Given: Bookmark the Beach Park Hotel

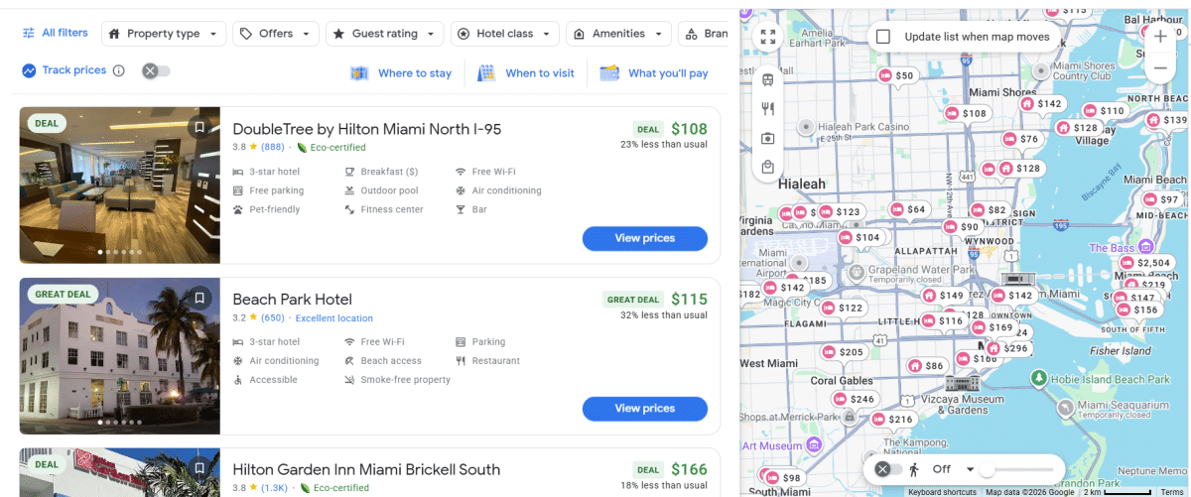Looking at the screenshot, I should pos(199,298).
